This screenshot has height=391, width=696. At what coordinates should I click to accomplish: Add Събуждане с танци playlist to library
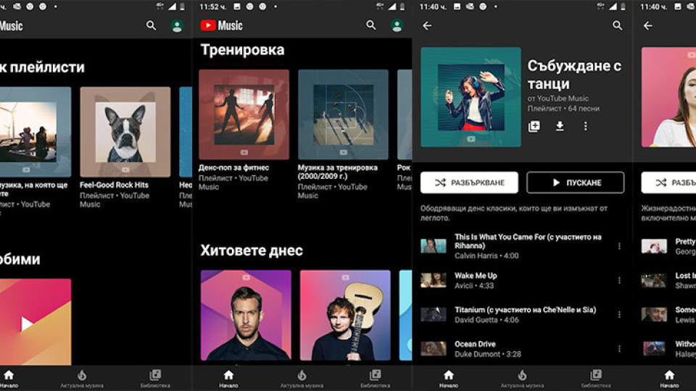[534, 126]
